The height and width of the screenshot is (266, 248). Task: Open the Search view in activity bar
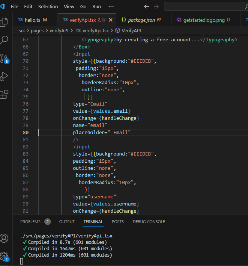4,40
